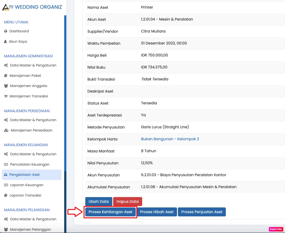
Task: Click the Dashboard globe icon
Action: (x=6, y=31)
